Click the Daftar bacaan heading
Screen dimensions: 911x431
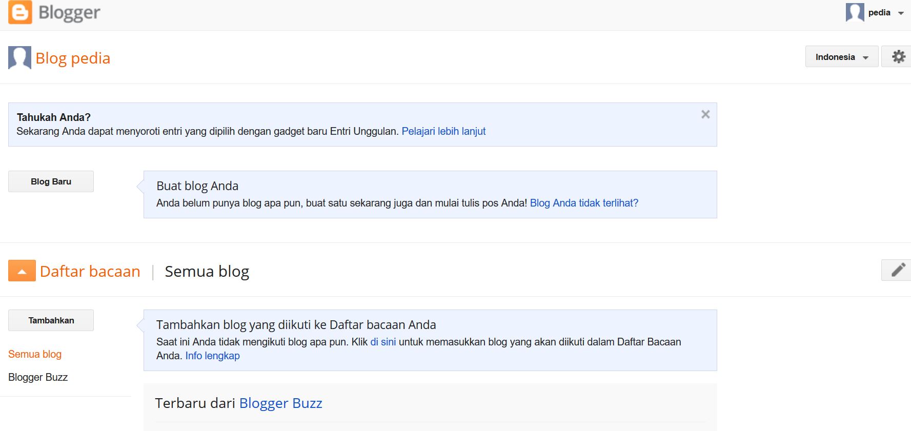(x=90, y=271)
